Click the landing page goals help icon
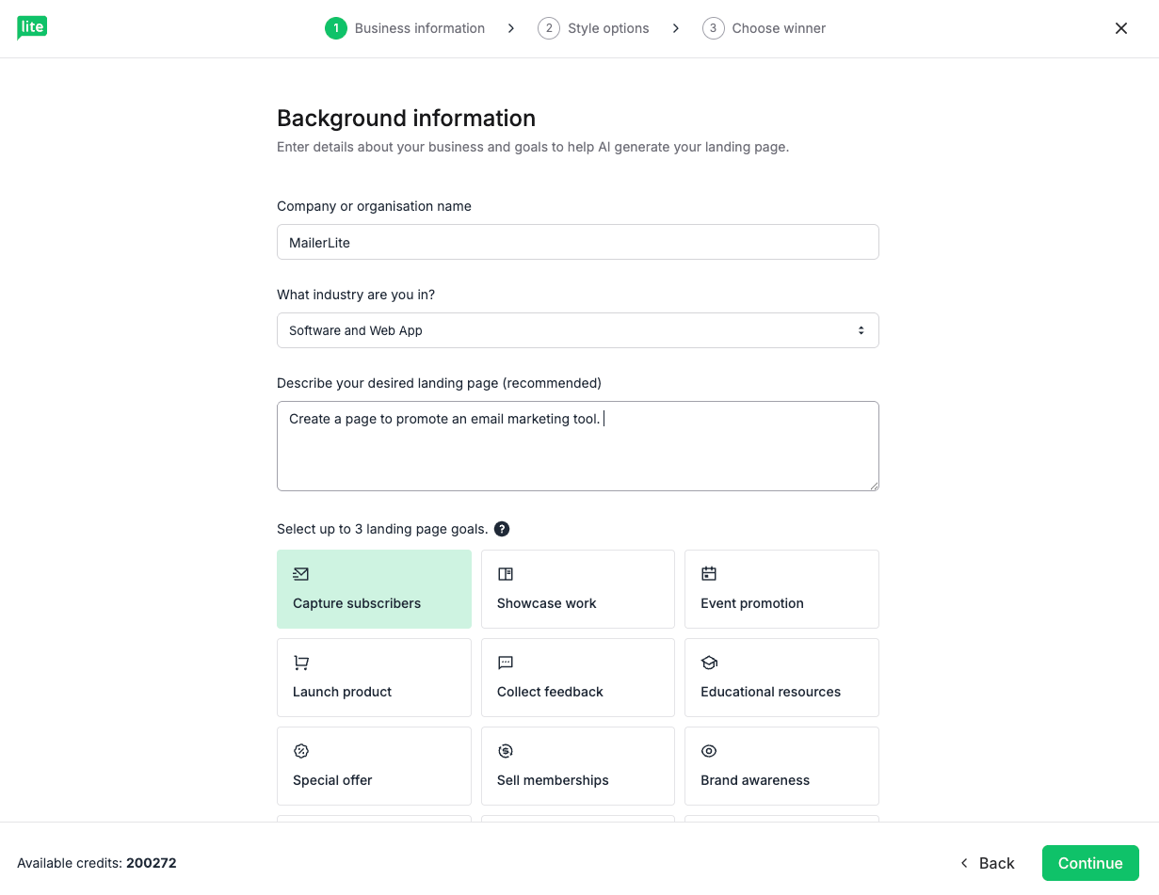The height and width of the screenshot is (895, 1159). [502, 529]
